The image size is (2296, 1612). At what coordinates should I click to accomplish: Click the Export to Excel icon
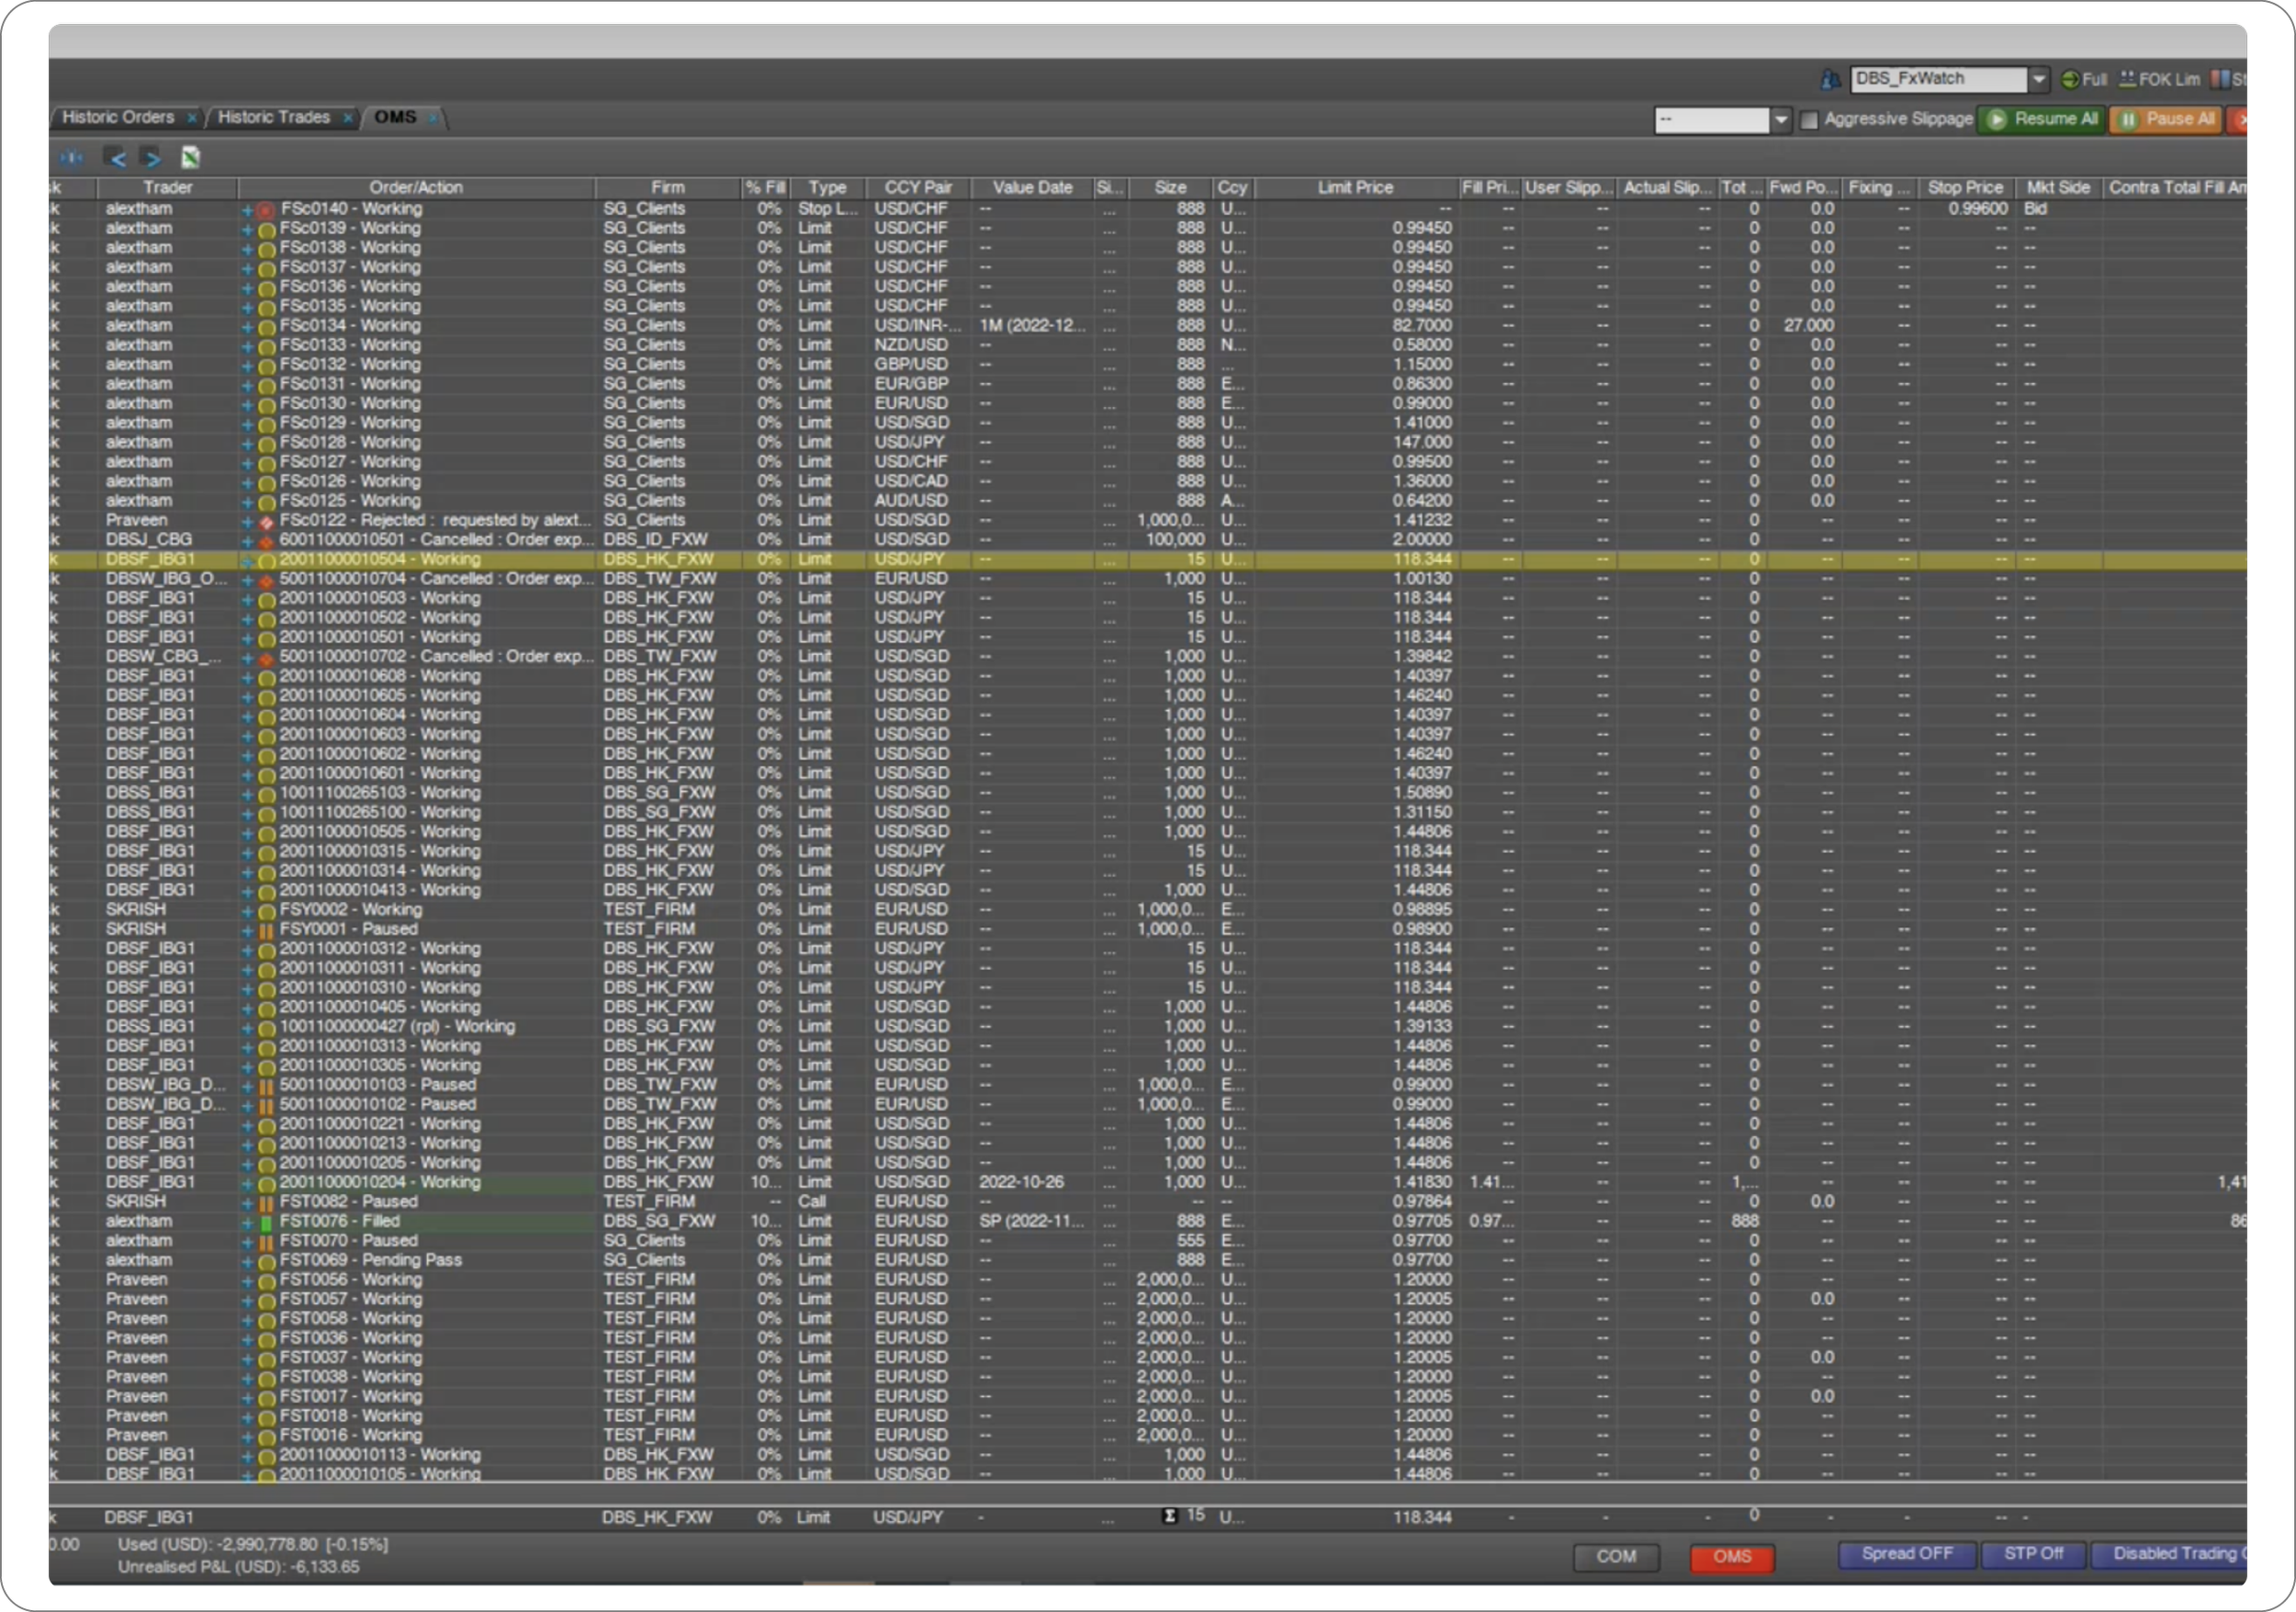click(190, 158)
